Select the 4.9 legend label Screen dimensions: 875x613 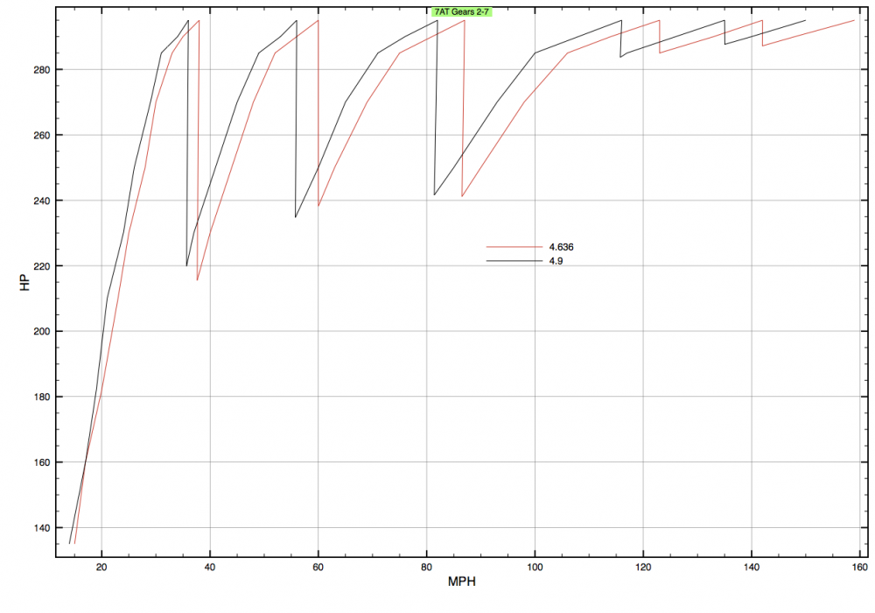[x=556, y=261]
